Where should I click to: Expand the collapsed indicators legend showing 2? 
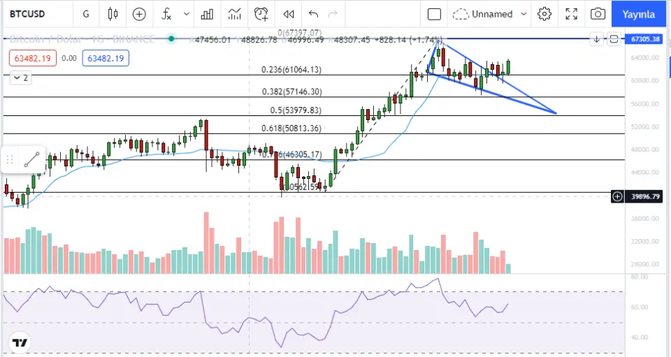[20, 78]
